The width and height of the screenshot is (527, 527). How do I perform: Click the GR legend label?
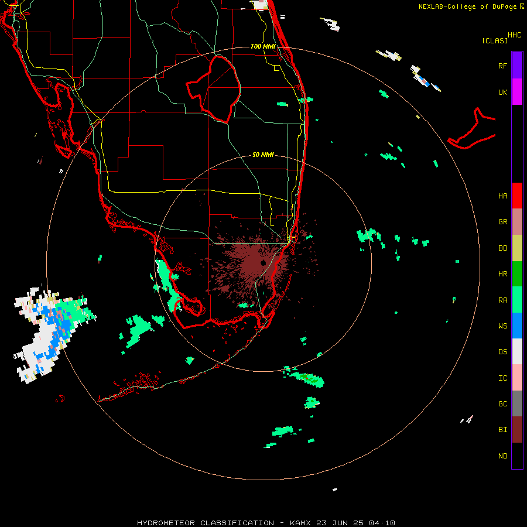(502, 222)
